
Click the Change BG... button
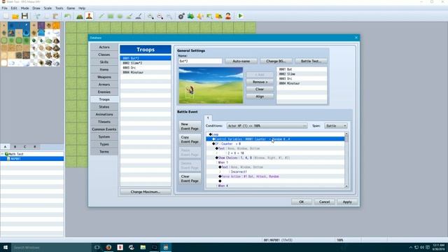pyautogui.click(x=276, y=61)
